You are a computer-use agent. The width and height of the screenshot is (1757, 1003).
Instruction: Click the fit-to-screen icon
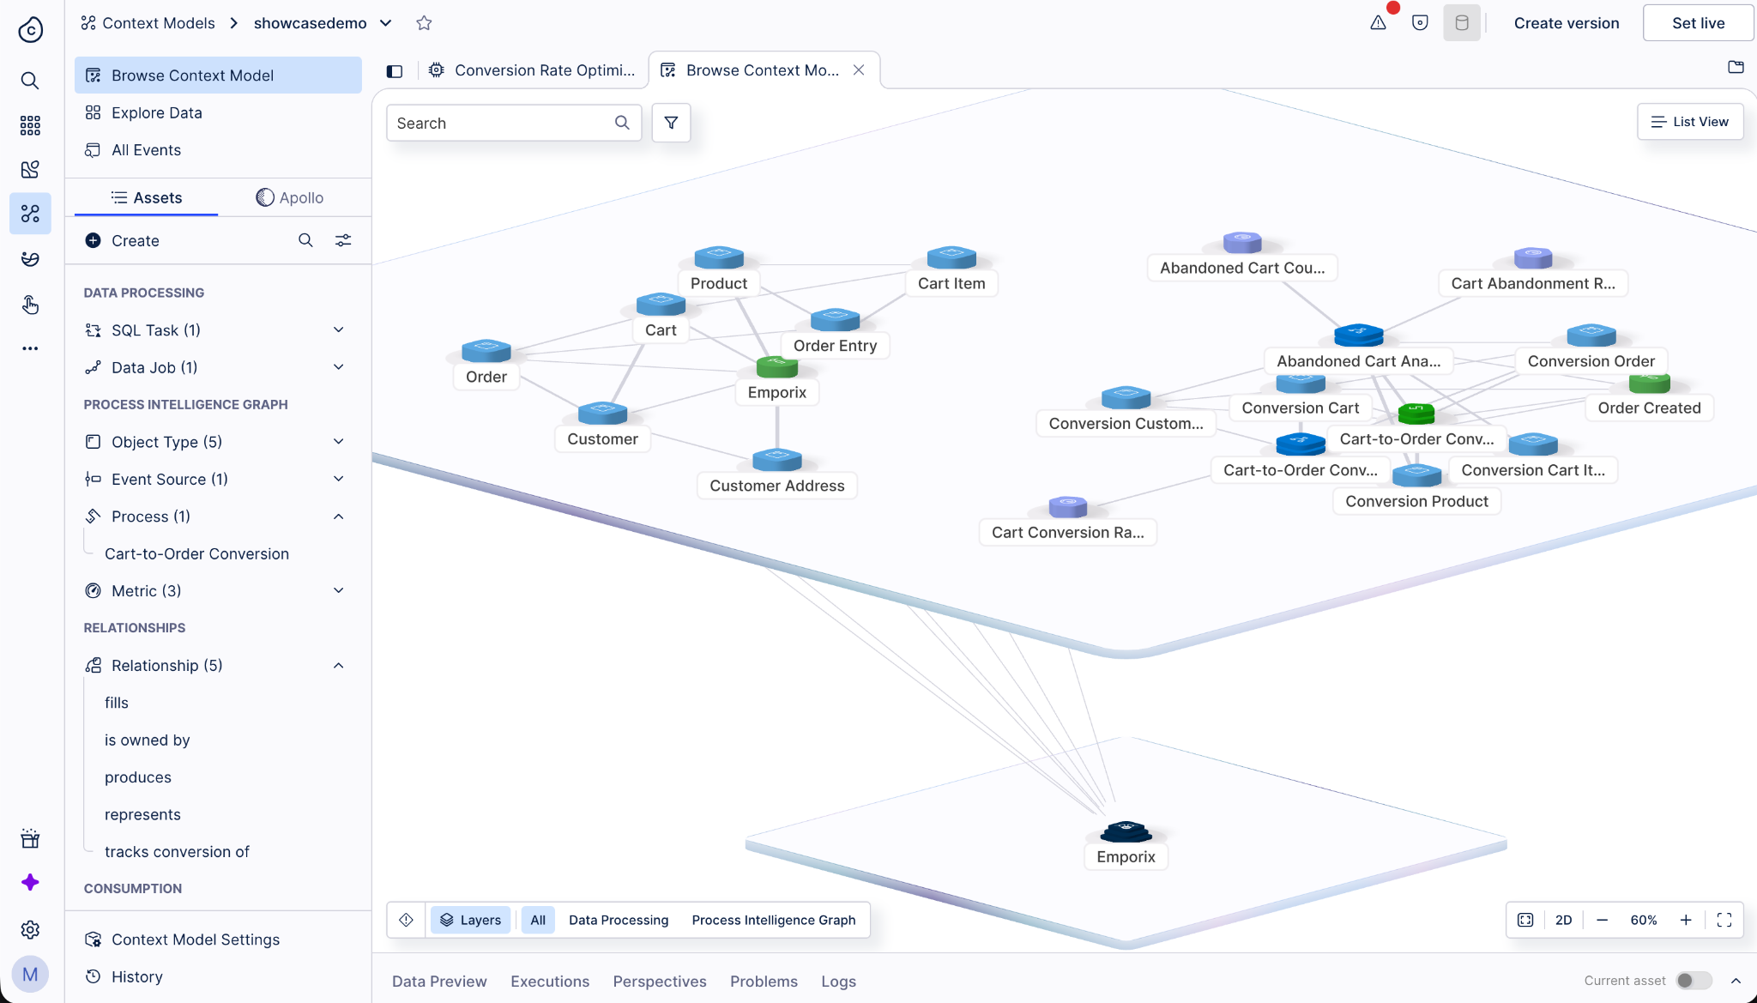click(x=1525, y=920)
